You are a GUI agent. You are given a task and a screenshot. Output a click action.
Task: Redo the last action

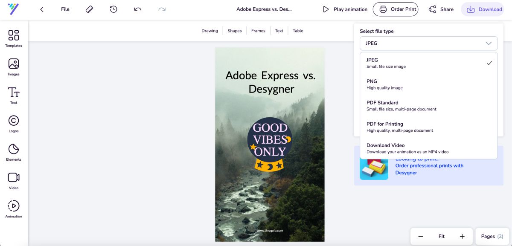[x=162, y=9]
